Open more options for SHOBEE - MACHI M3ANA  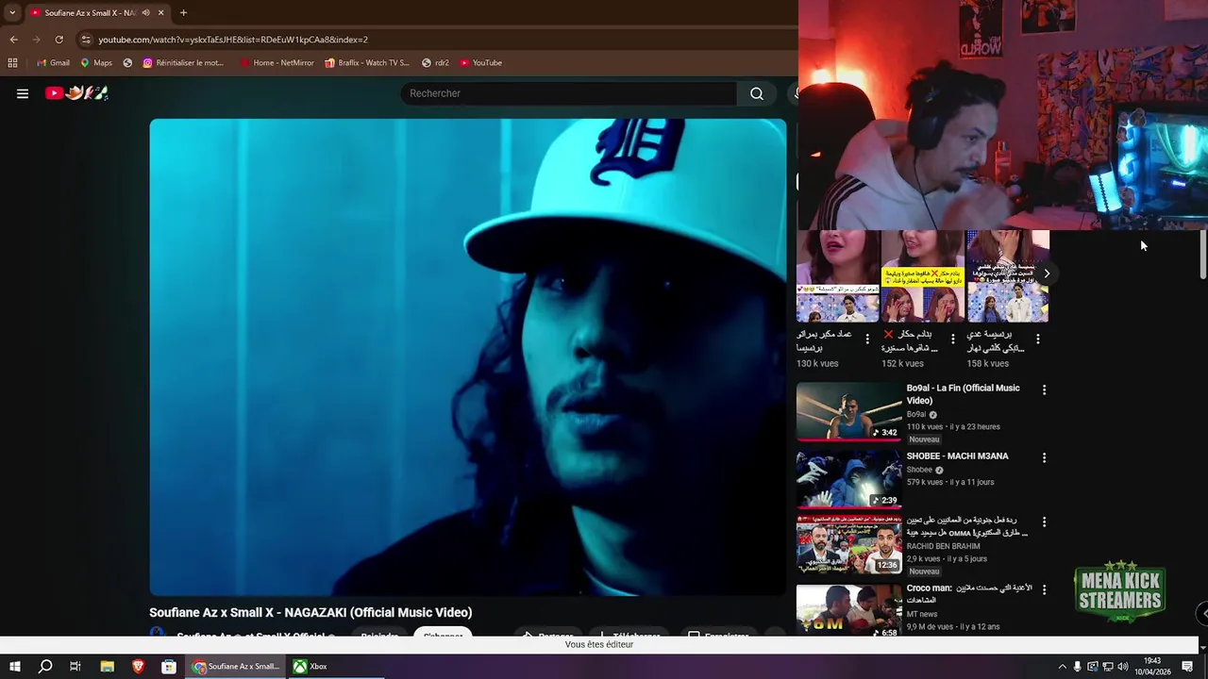click(x=1044, y=457)
